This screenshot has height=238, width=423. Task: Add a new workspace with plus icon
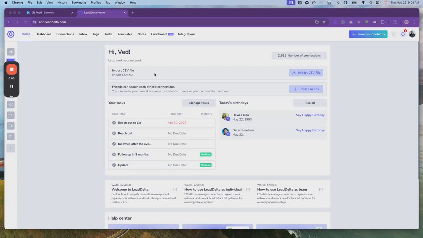pyautogui.click(x=11, y=148)
